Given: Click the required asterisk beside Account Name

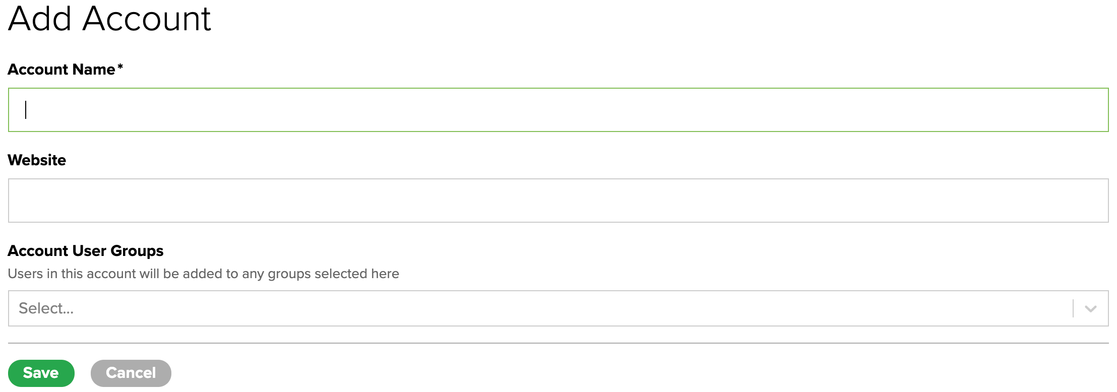Looking at the screenshot, I should point(120,67).
